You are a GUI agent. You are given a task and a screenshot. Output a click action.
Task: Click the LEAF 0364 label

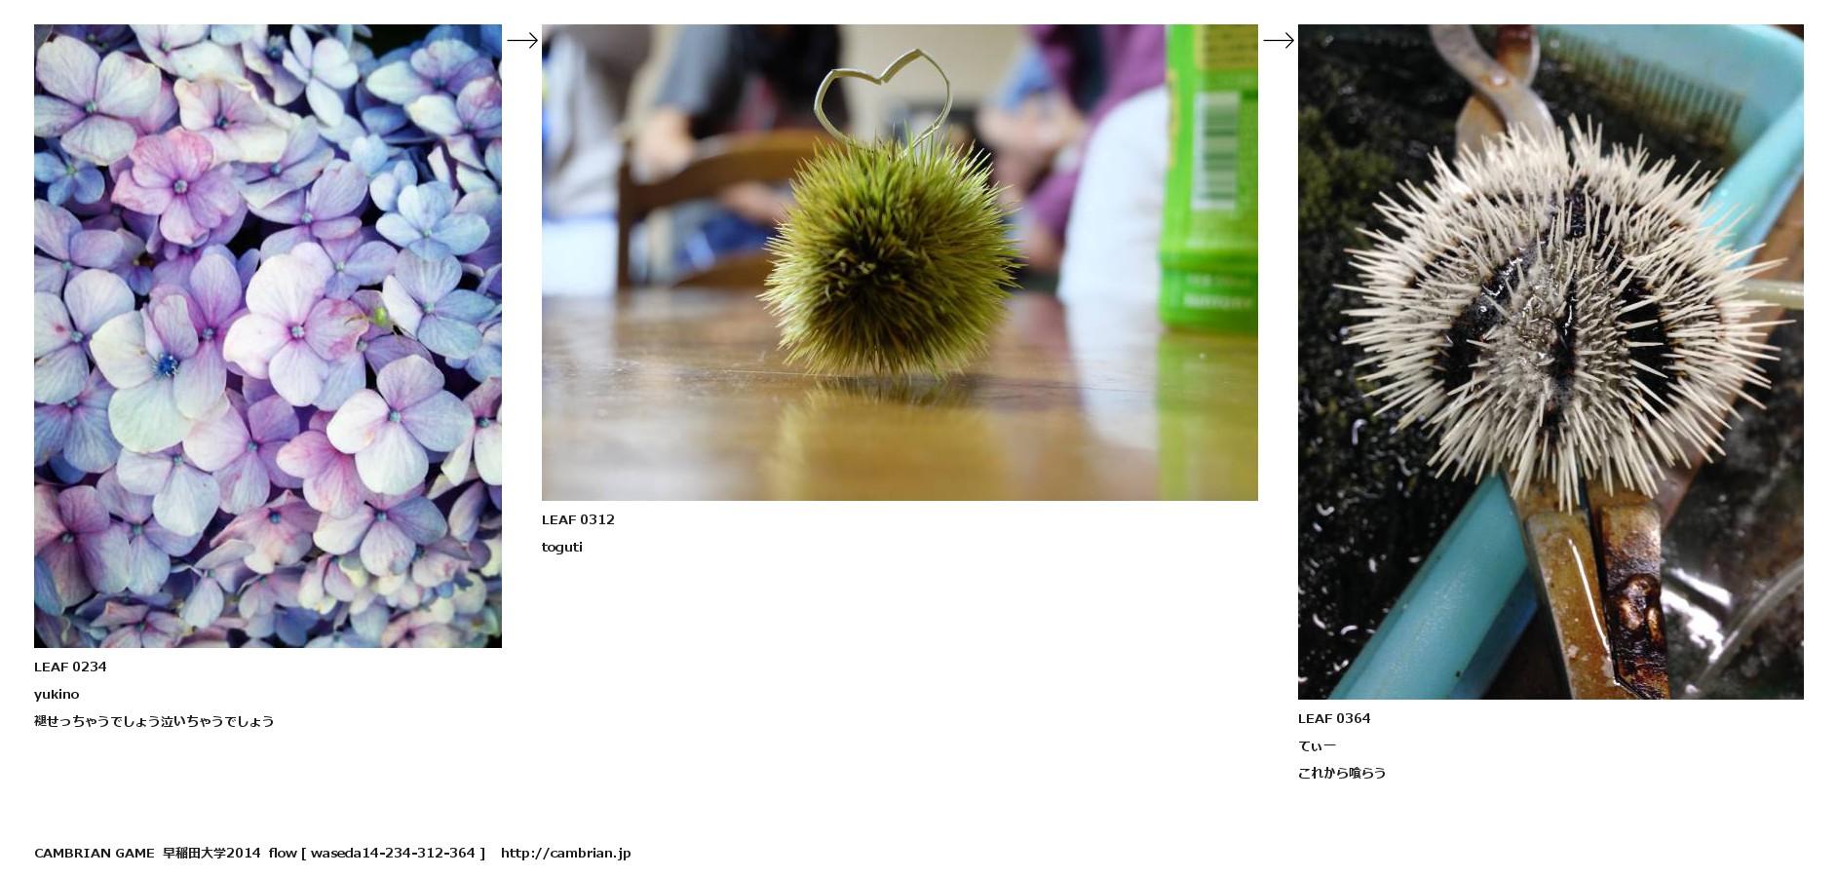click(x=1334, y=718)
